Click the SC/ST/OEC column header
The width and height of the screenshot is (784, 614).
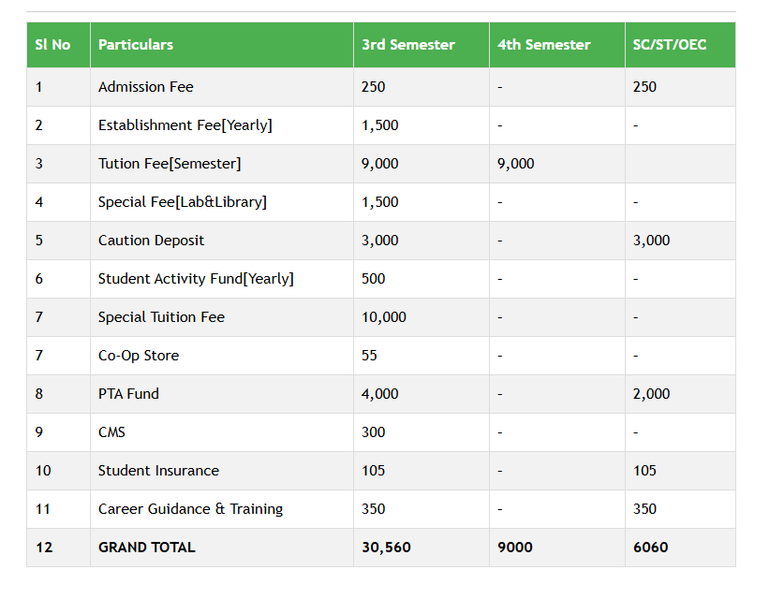coord(670,45)
